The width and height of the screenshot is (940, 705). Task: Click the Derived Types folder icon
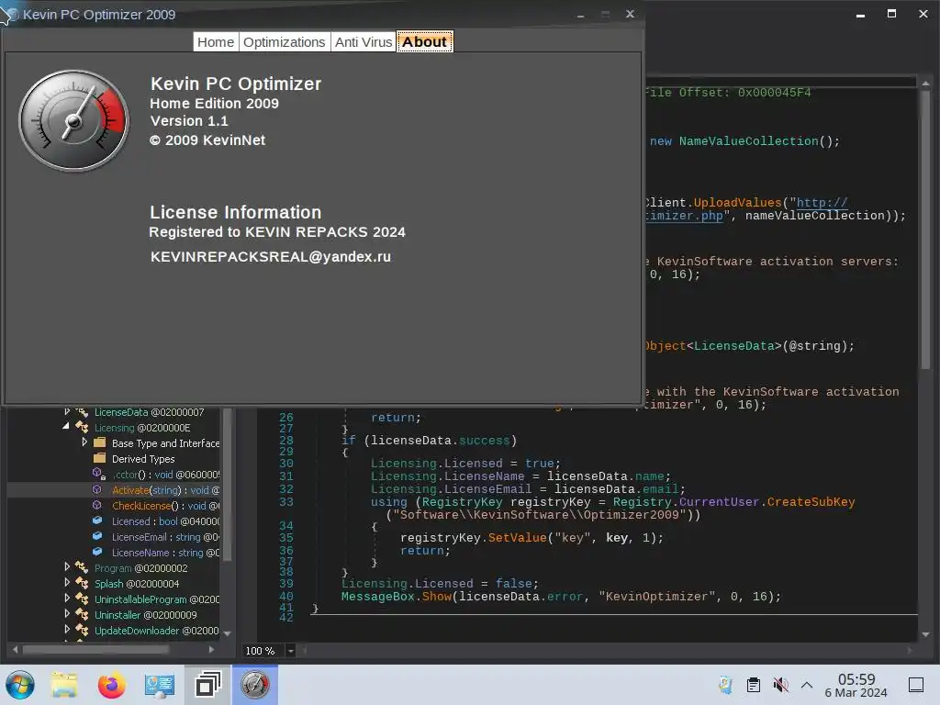pos(99,459)
